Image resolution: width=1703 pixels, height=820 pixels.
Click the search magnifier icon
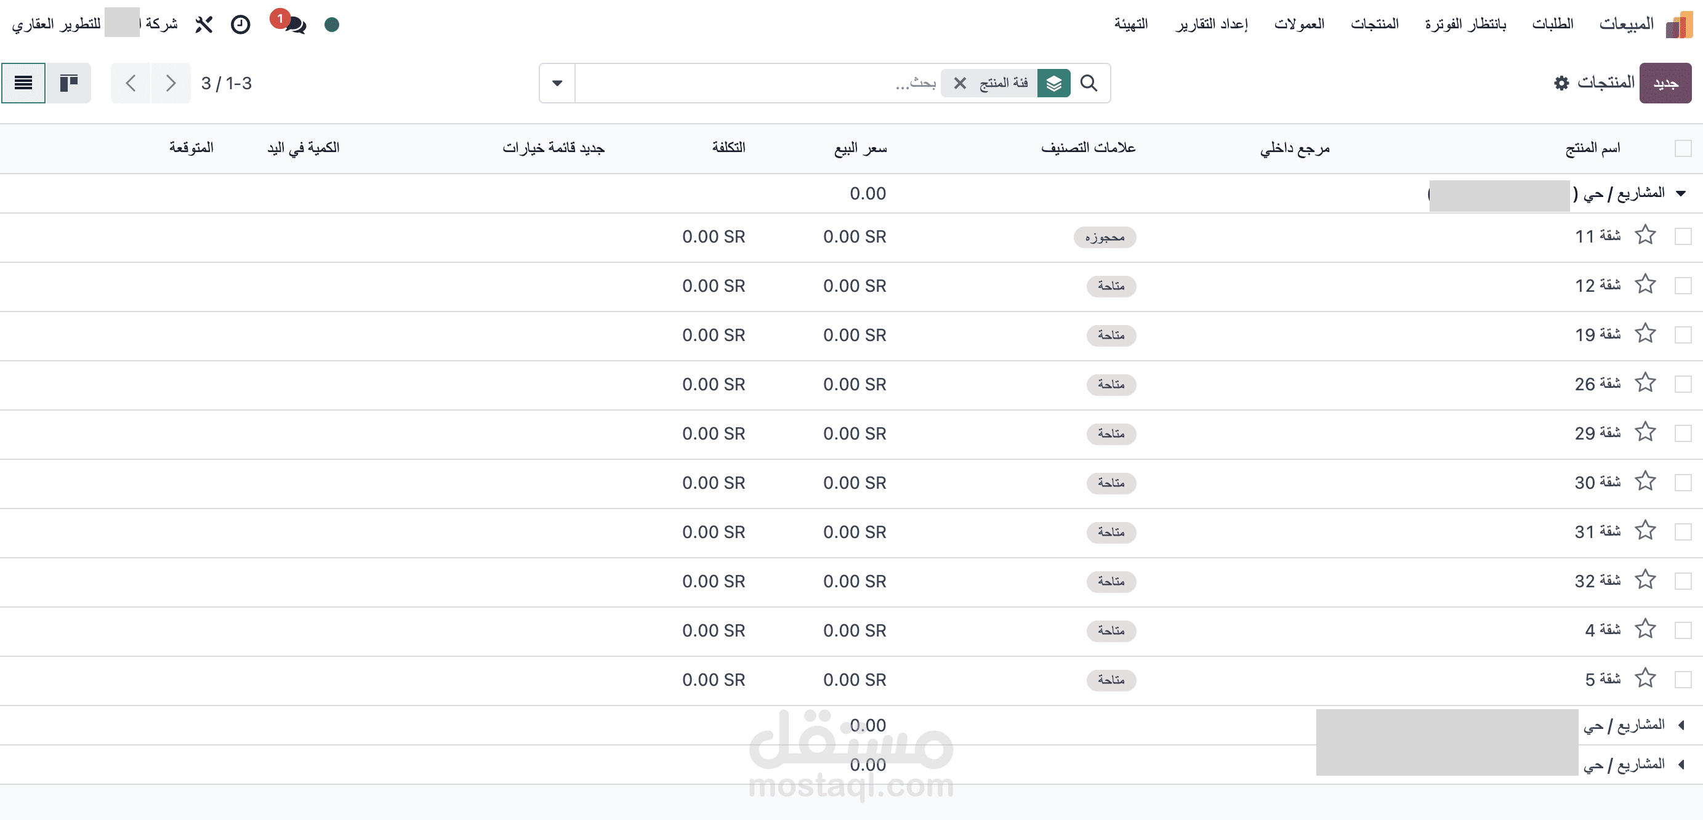tap(1088, 83)
